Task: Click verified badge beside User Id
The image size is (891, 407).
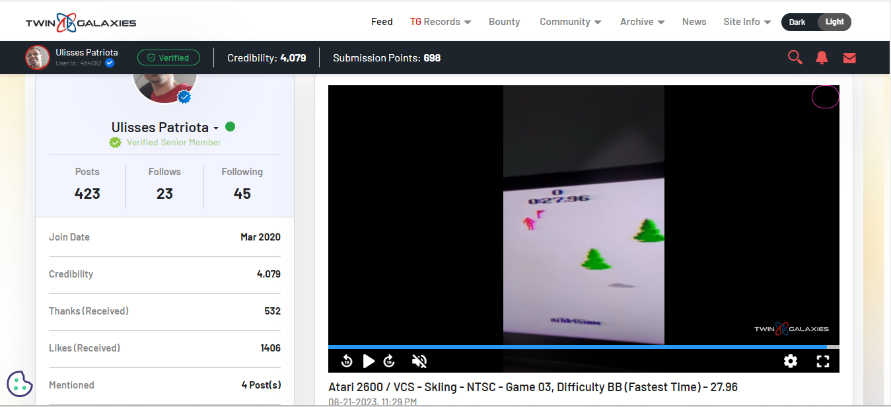Action: pos(110,63)
